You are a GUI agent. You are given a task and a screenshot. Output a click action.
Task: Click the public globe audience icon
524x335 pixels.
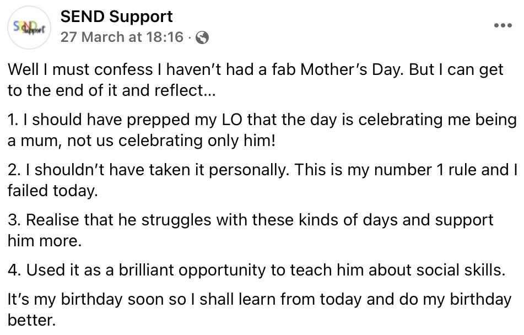[x=202, y=37]
